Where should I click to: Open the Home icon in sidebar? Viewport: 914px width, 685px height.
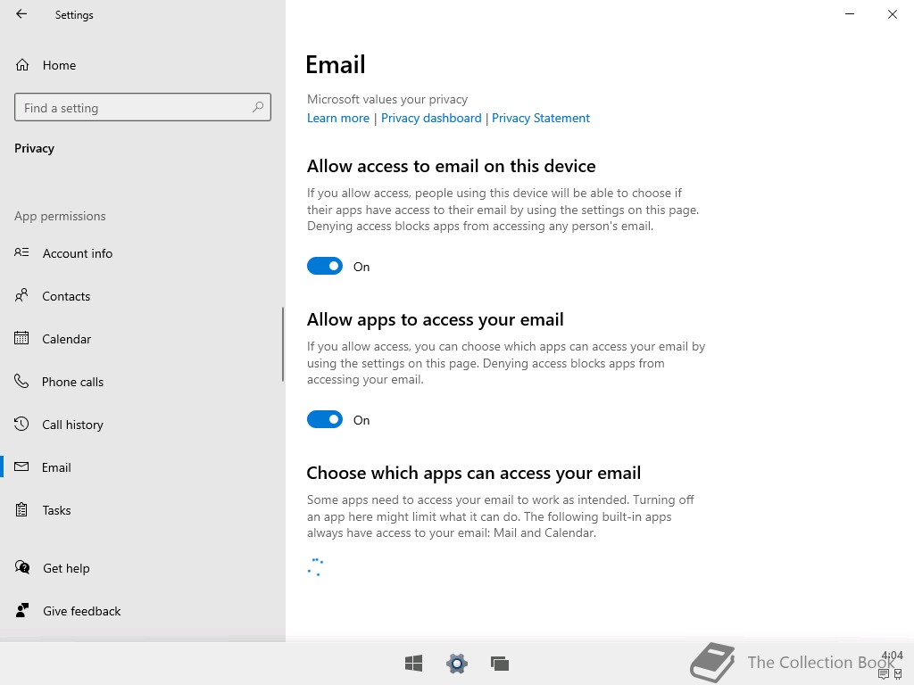point(22,64)
